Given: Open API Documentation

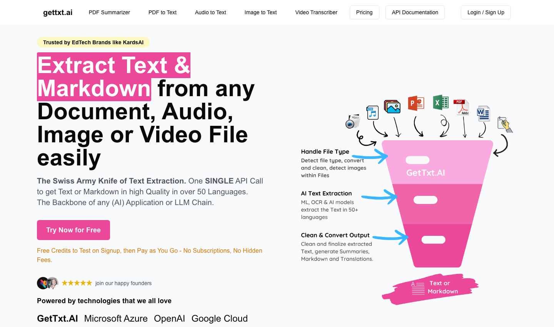Looking at the screenshot, I should point(415,12).
